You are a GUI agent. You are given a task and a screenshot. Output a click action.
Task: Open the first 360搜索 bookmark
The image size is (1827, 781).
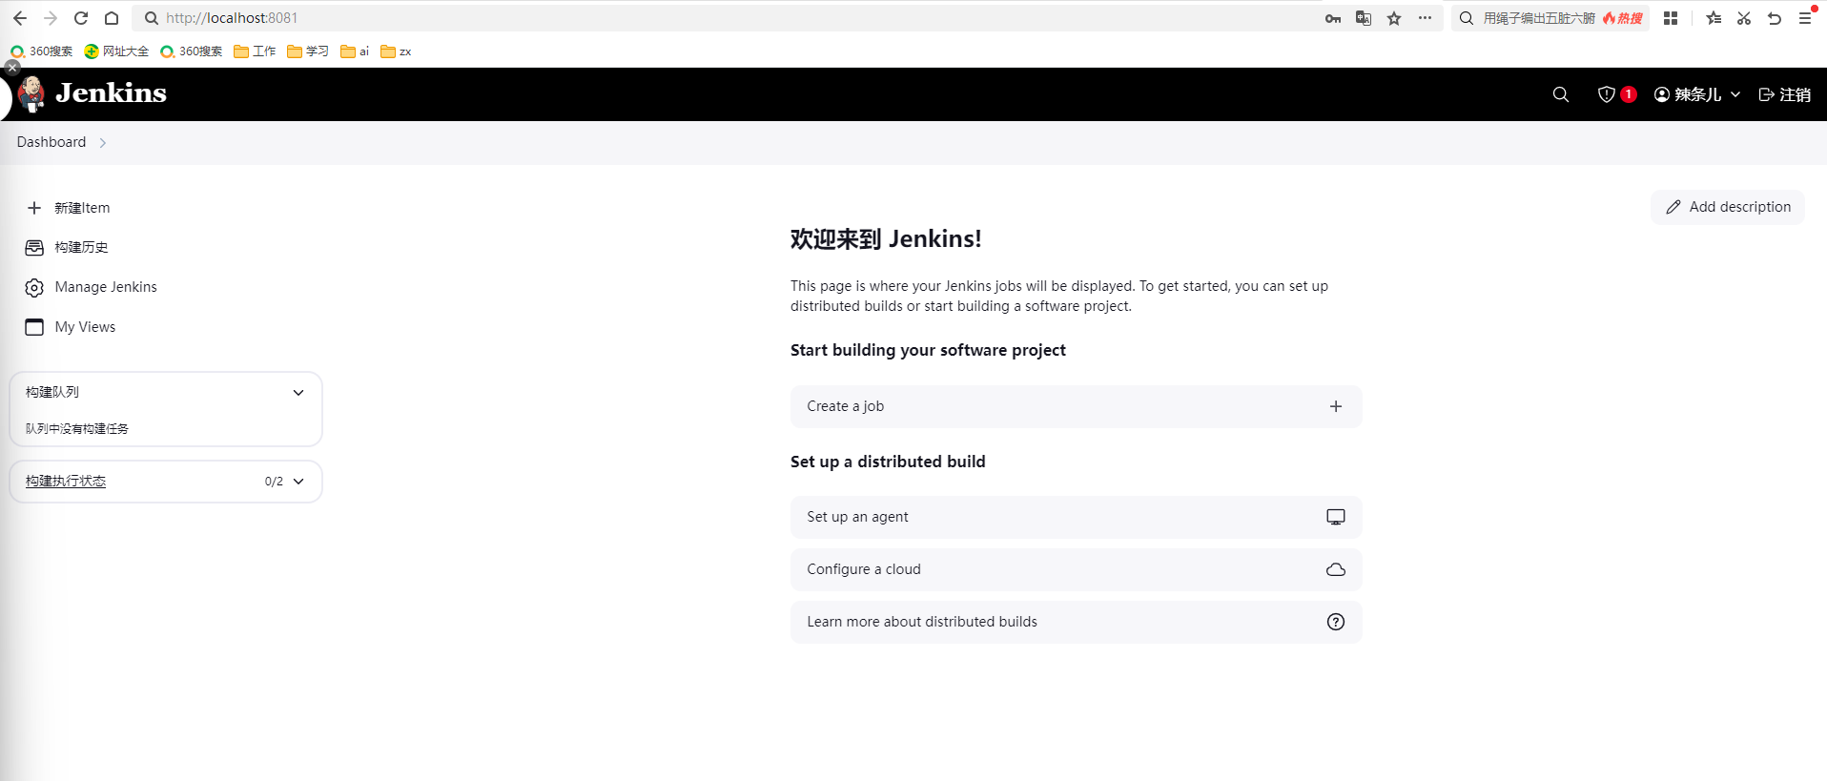pyautogui.click(x=42, y=51)
